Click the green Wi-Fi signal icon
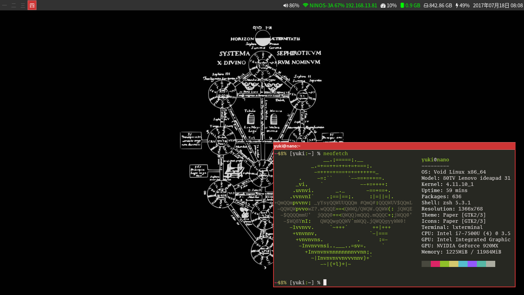Screen dimensions: 524x295 (x=305, y=5)
